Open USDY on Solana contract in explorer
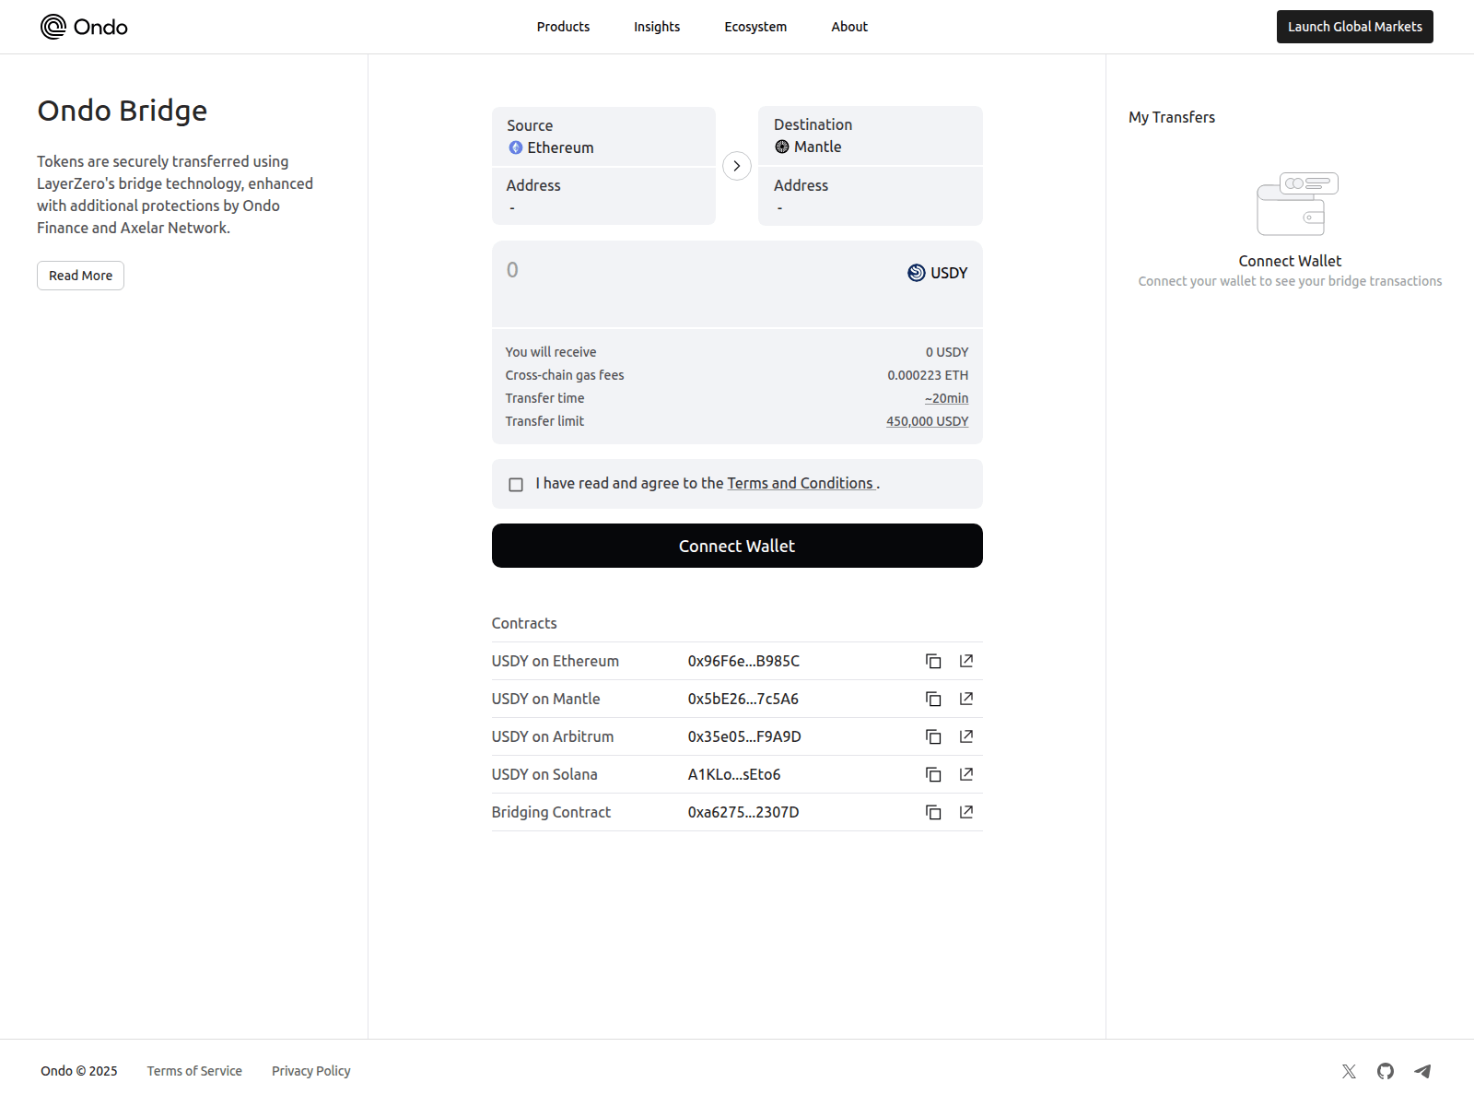The width and height of the screenshot is (1474, 1106). click(x=966, y=774)
